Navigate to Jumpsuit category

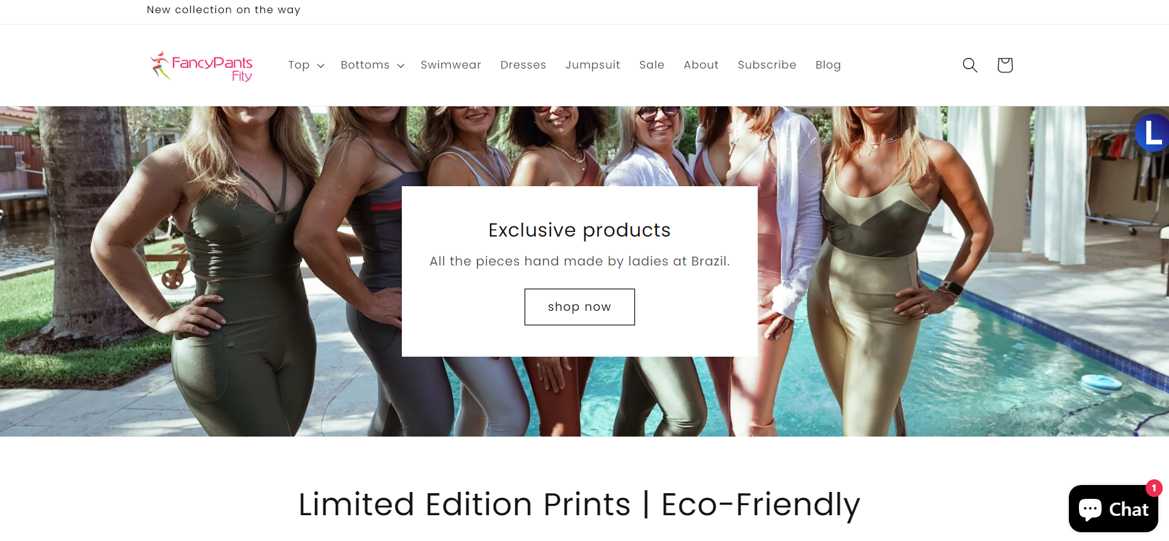pos(593,65)
